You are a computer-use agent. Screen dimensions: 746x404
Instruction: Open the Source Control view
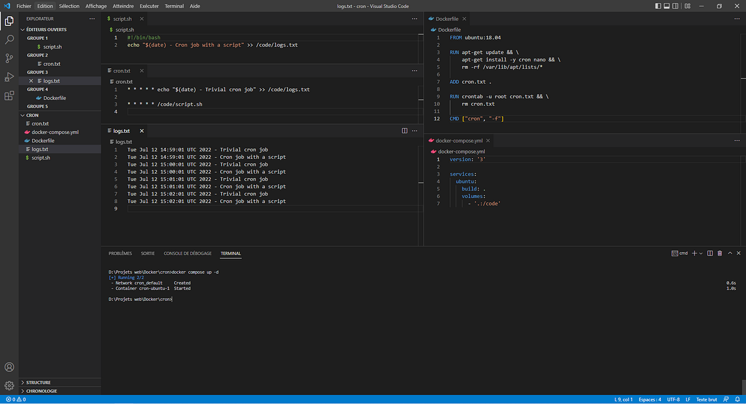[9, 57]
